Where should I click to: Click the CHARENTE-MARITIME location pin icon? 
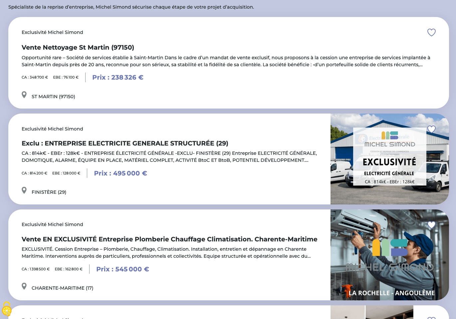24,286
